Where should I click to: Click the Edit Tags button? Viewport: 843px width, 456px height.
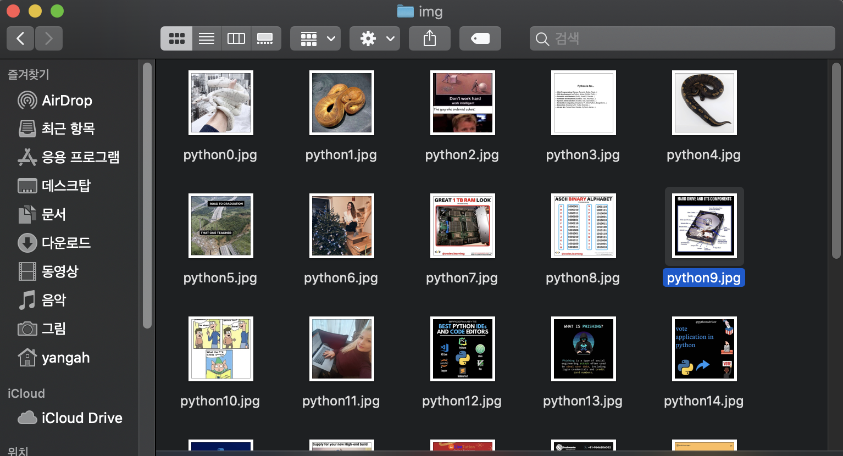click(480, 38)
